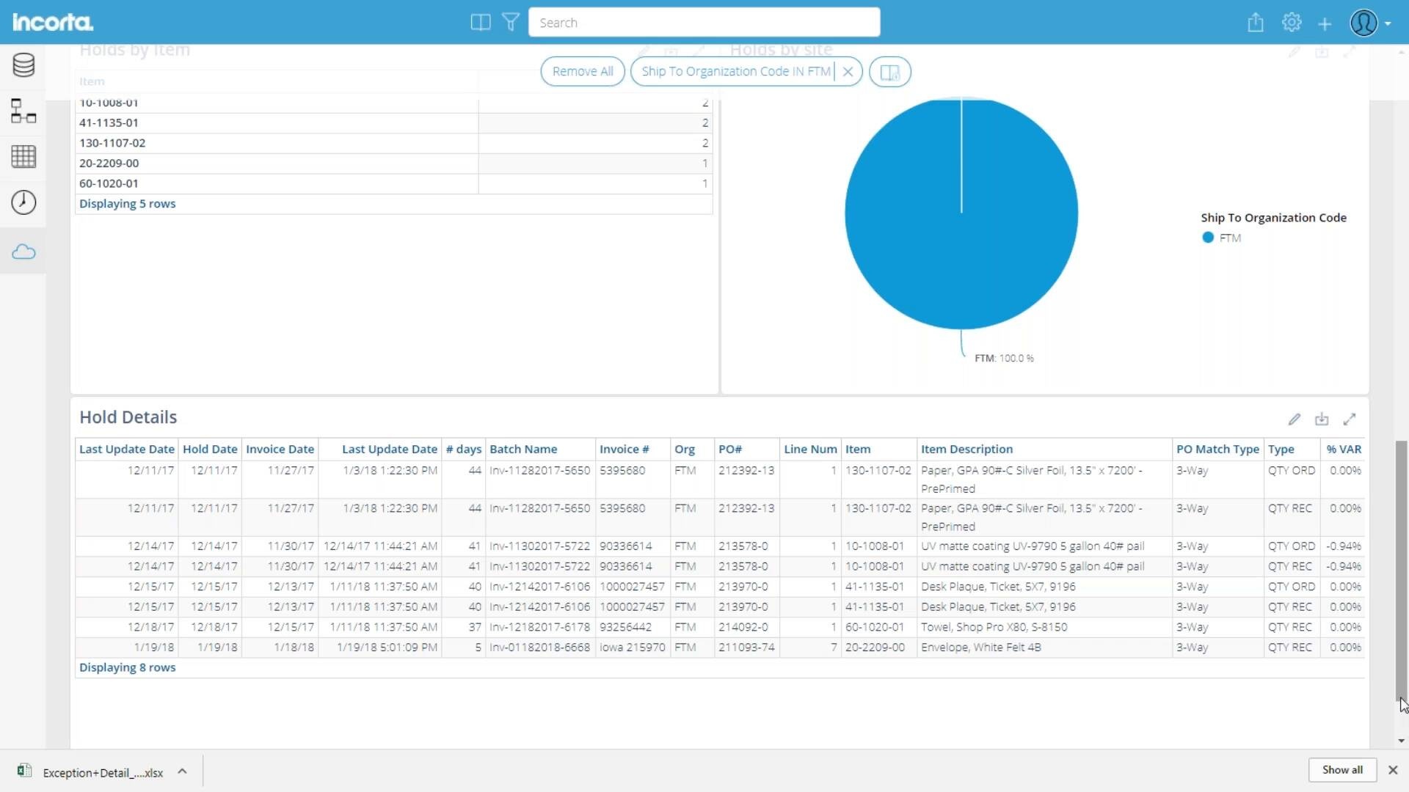Open the settings gear icon
The width and height of the screenshot is (1409, 792).
(1292, 22)
